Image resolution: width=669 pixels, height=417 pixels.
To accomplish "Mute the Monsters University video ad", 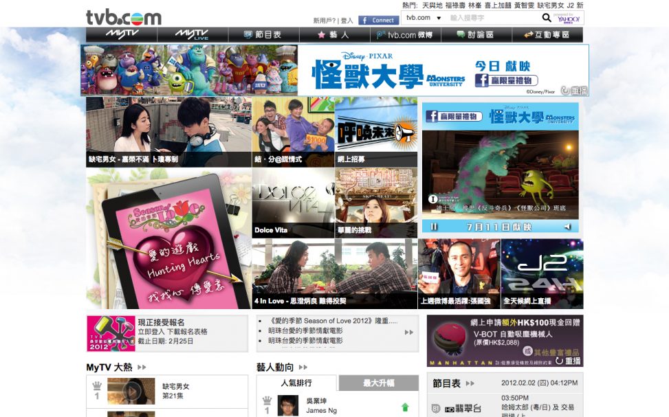I will pos(567,227).
